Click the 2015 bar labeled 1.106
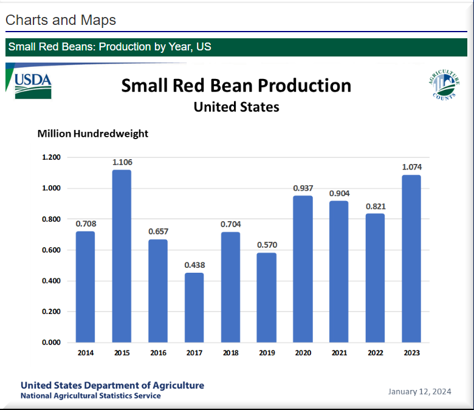Viewport: 474px width, 410px height. [x=122, y=256]
